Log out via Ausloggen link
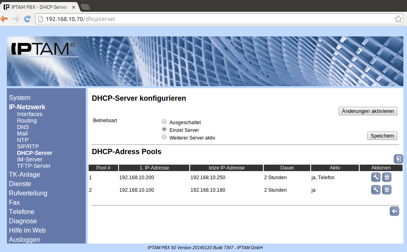 [24, 239]
